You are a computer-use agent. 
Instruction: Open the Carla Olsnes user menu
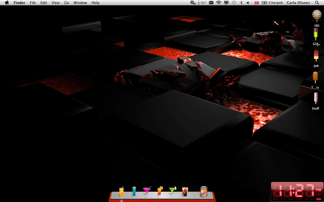tap(298, 3)
